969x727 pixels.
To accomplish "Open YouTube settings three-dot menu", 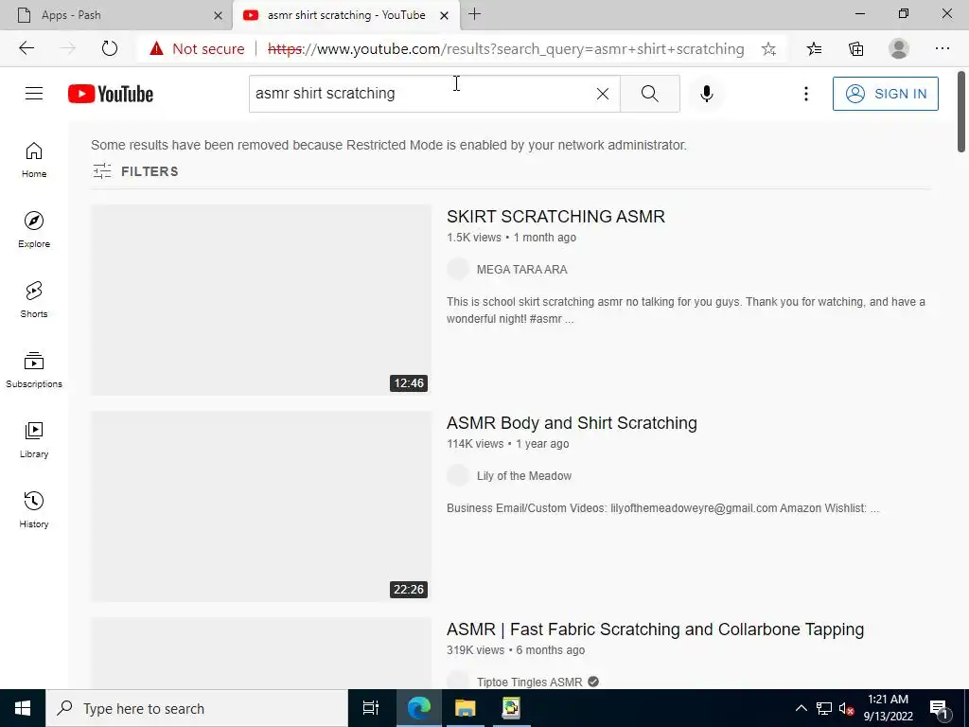I will [x=806, y=94].
